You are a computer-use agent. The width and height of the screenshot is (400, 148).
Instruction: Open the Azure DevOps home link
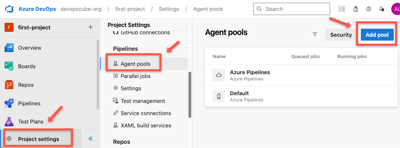click(x=37, y=9)
